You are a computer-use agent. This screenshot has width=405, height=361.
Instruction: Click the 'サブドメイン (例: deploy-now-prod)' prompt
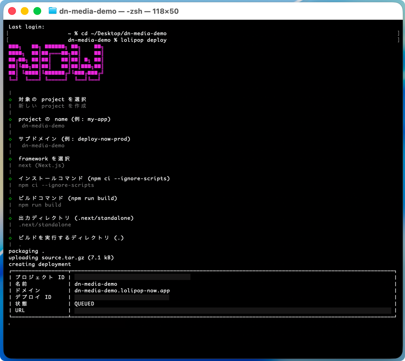(x=74, y=139)
